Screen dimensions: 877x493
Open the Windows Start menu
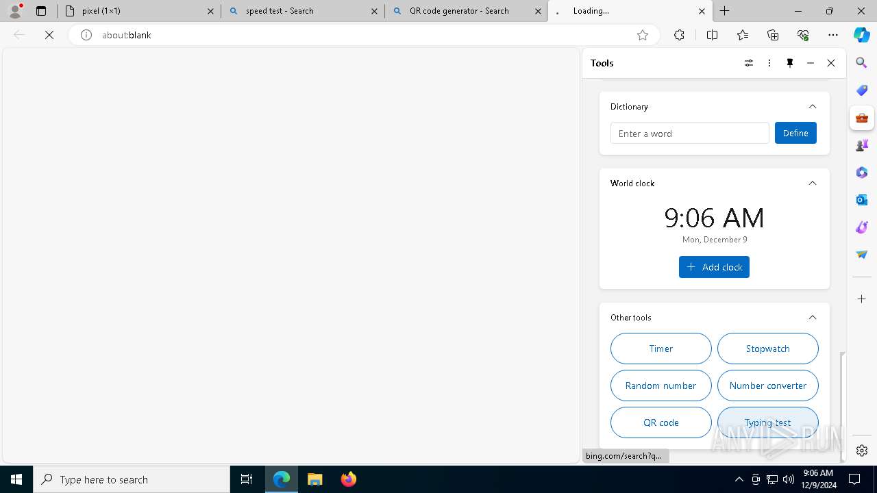click(16, 479)
